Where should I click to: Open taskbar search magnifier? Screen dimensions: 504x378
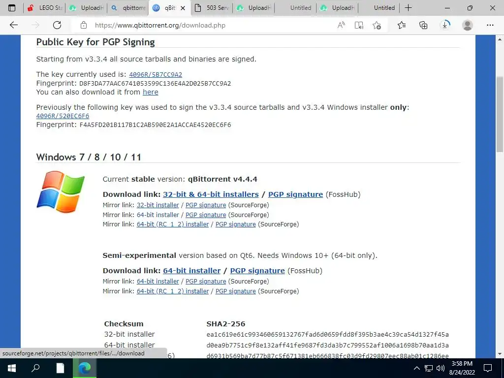[x=35, y=368]
